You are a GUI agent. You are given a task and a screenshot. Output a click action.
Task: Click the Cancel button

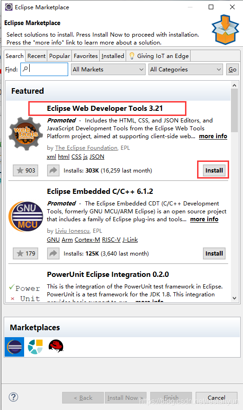pos(216,398)
